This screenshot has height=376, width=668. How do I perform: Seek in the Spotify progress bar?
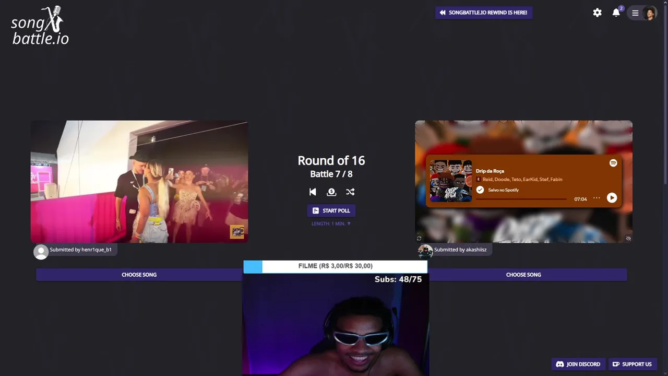[521, 199]
